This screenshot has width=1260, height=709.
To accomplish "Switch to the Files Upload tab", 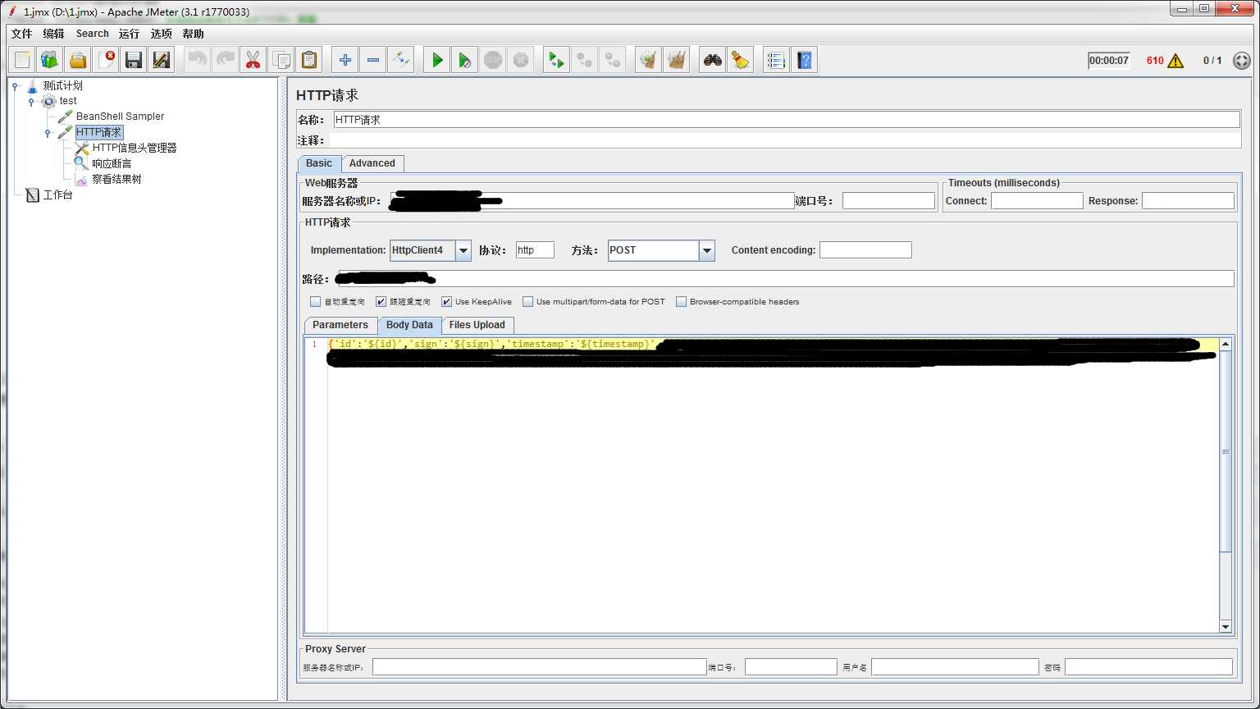I will coord(477,325).
